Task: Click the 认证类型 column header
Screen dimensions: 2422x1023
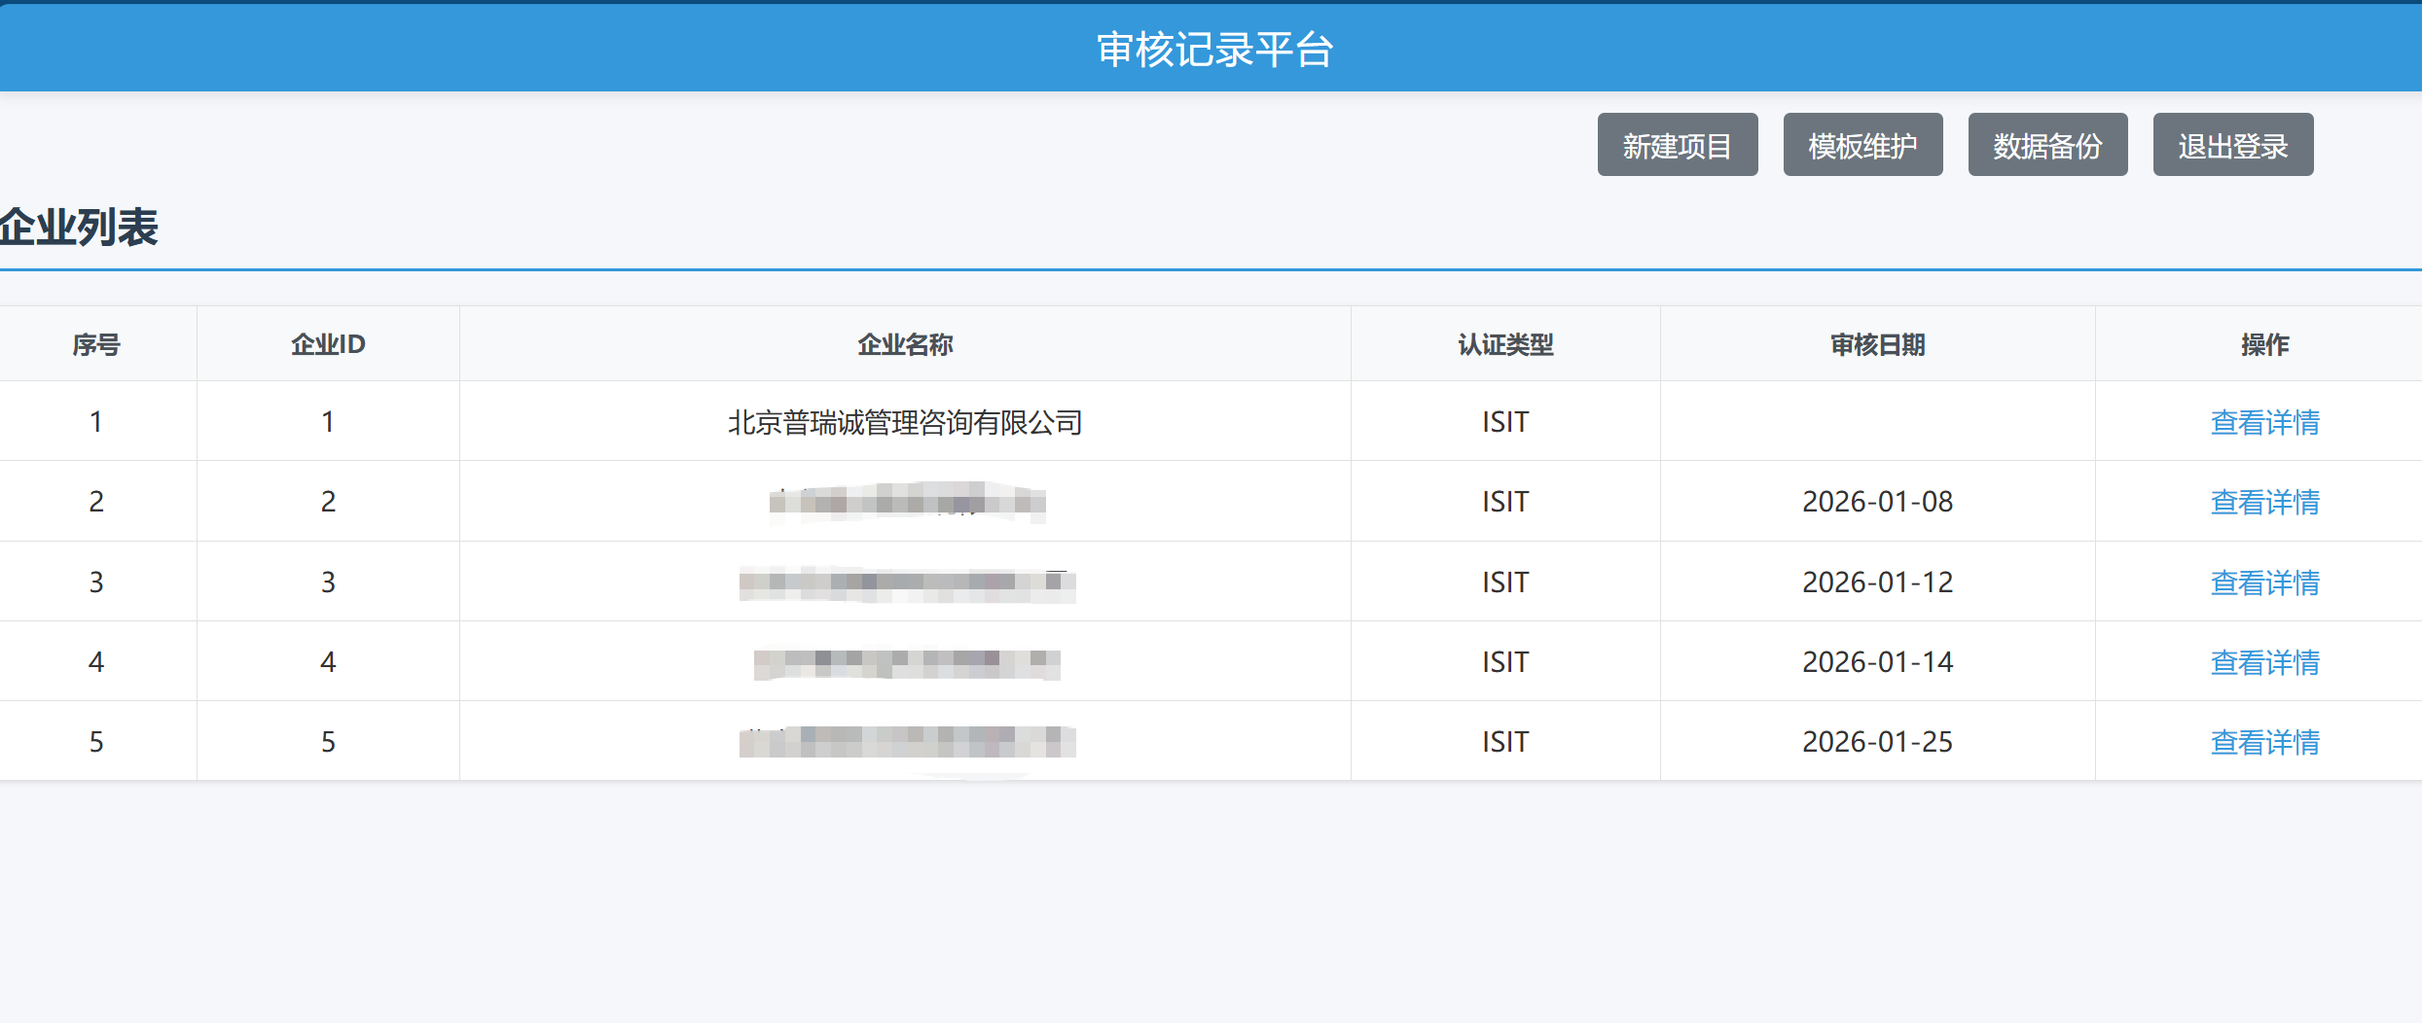Action: (1503, 343)
